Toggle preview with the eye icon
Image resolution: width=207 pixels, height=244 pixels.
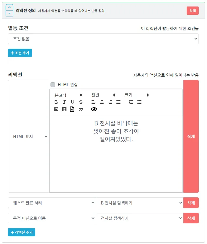(x=94, y=109)
